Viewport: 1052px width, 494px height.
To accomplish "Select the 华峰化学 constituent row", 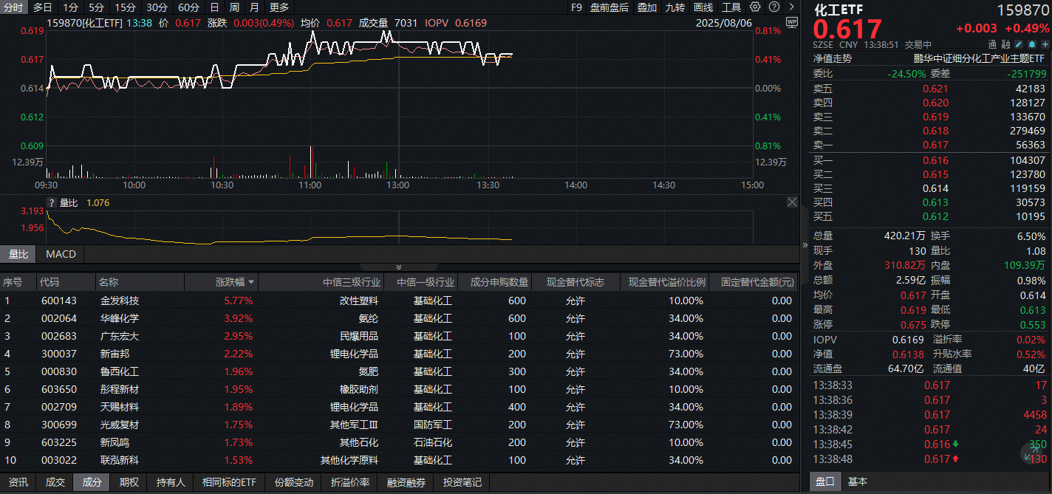I will (x=399, y=318).
